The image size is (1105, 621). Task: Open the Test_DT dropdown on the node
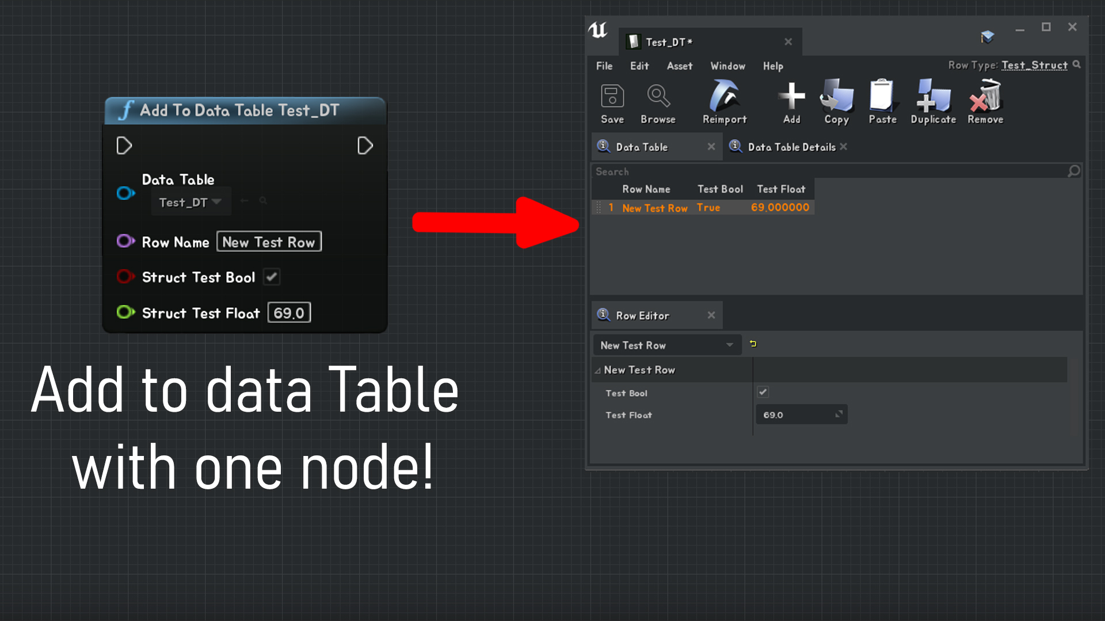coord(216,201)
